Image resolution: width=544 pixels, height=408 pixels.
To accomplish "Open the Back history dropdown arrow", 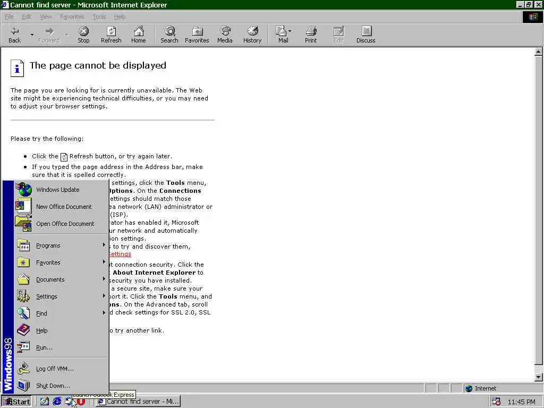I will (x=32, y=35).
